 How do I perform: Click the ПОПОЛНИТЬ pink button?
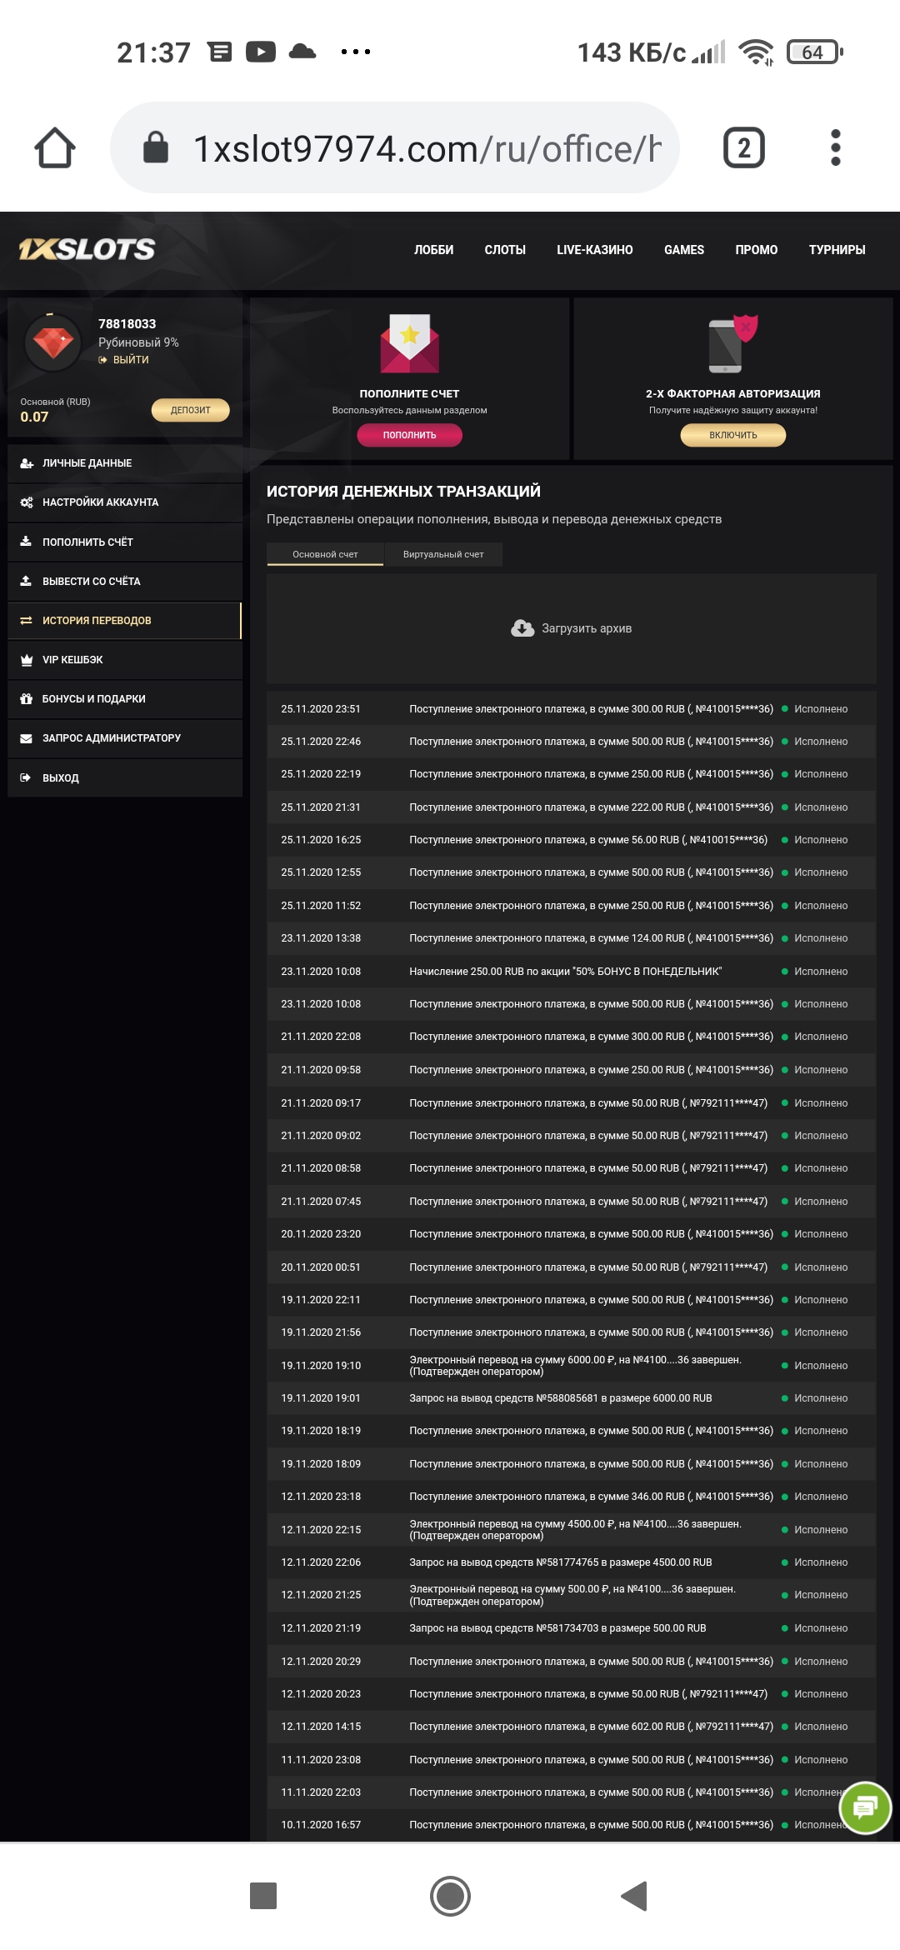(409, 435)
